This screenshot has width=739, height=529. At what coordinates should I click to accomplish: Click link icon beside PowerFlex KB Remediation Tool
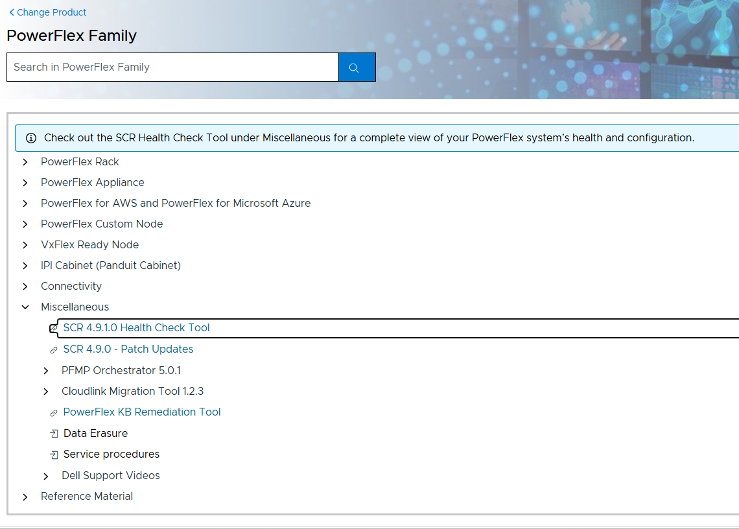tap(54, 413)
